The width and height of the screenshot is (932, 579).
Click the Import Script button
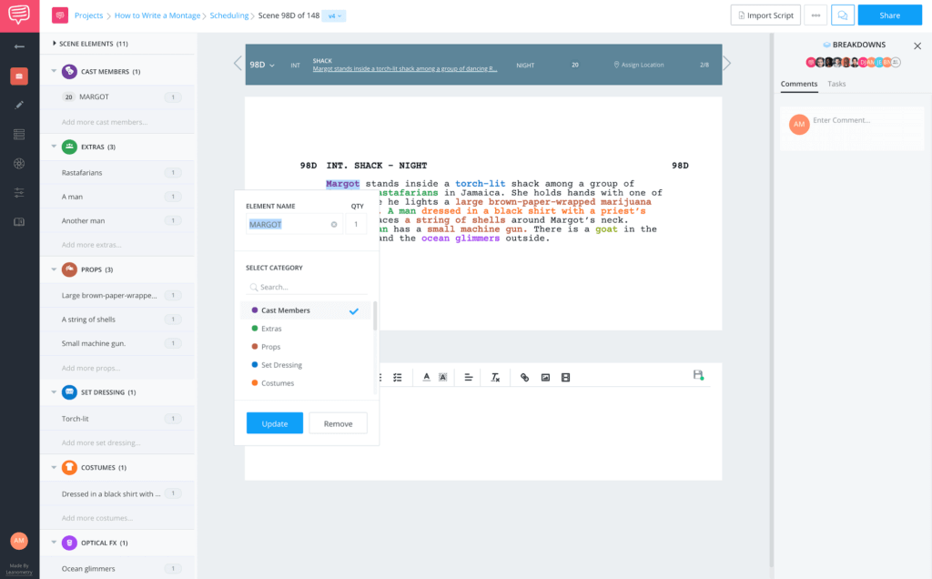[765, 15]
